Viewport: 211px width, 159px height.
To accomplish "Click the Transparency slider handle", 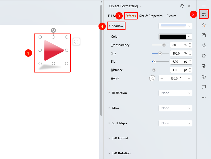I will pos(164,45).
